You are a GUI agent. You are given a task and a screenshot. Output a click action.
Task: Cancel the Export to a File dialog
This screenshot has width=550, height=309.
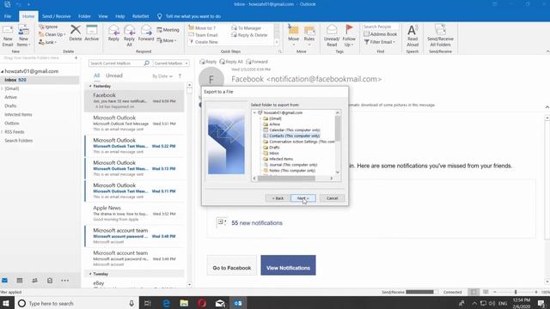332,198
